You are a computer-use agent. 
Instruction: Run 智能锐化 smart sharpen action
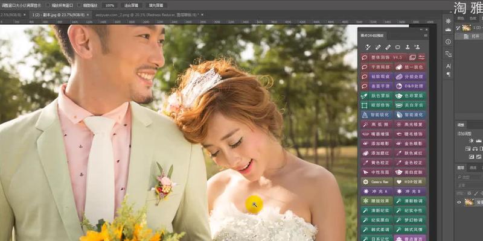click(x=376, y=114)
